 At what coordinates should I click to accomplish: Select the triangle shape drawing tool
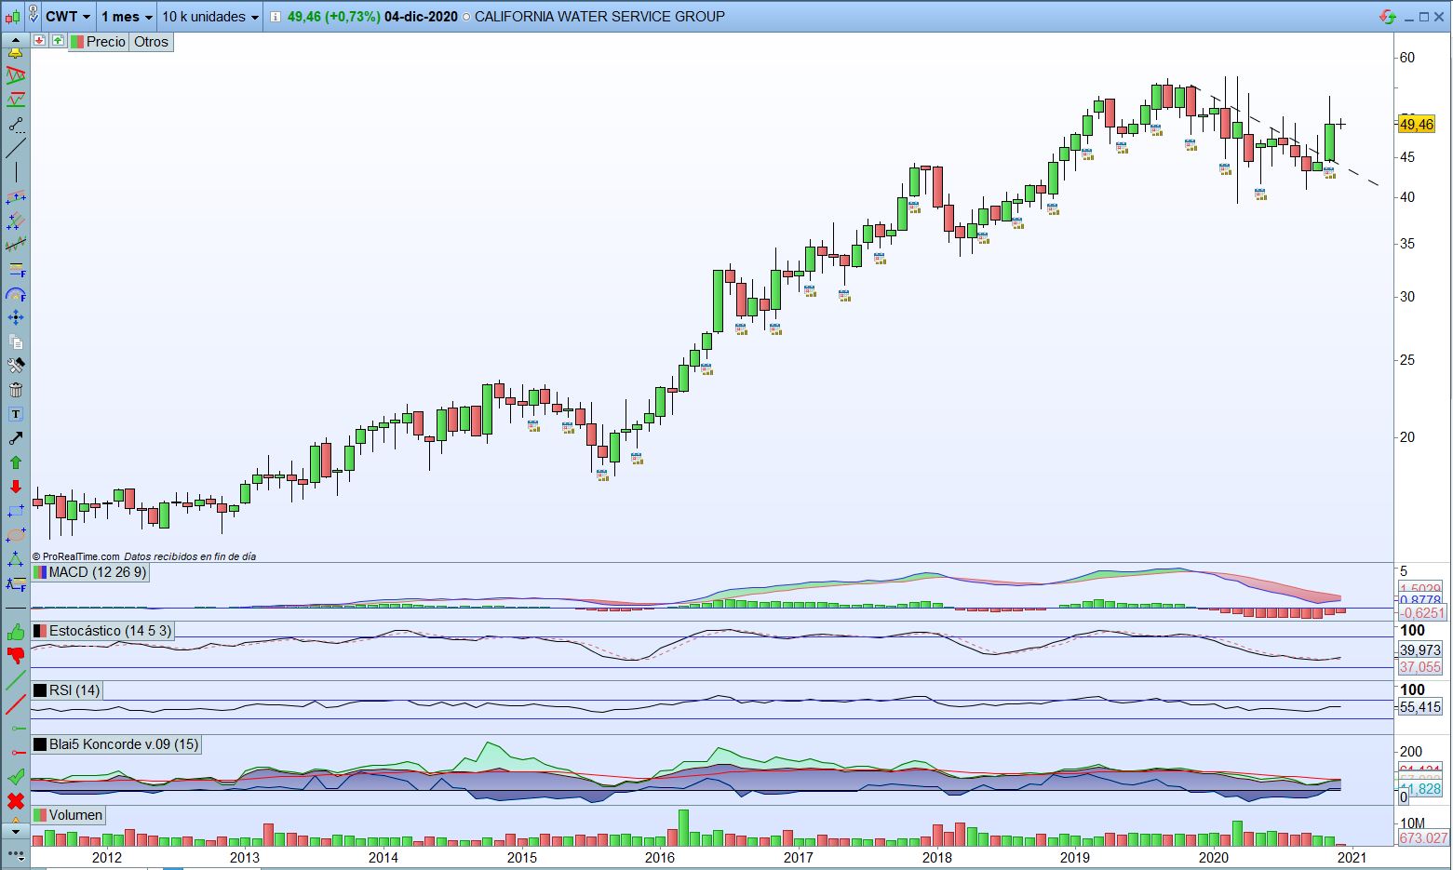point(15,559)
